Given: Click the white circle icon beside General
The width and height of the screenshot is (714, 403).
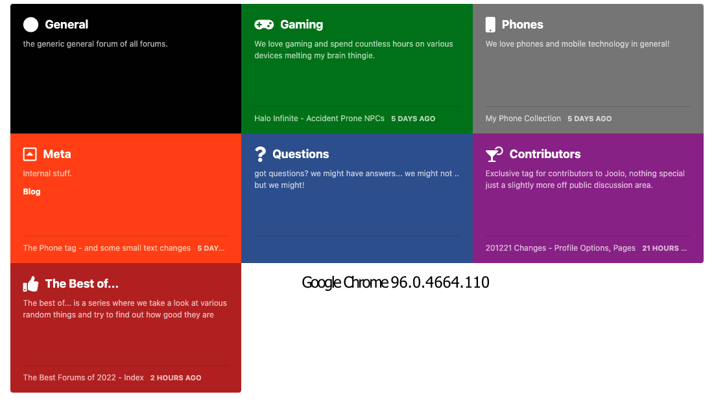Looking at the screenshot, I should (30, 25).
